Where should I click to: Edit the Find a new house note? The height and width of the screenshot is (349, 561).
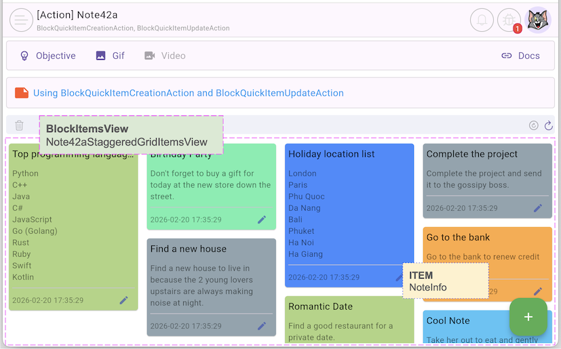262,326
